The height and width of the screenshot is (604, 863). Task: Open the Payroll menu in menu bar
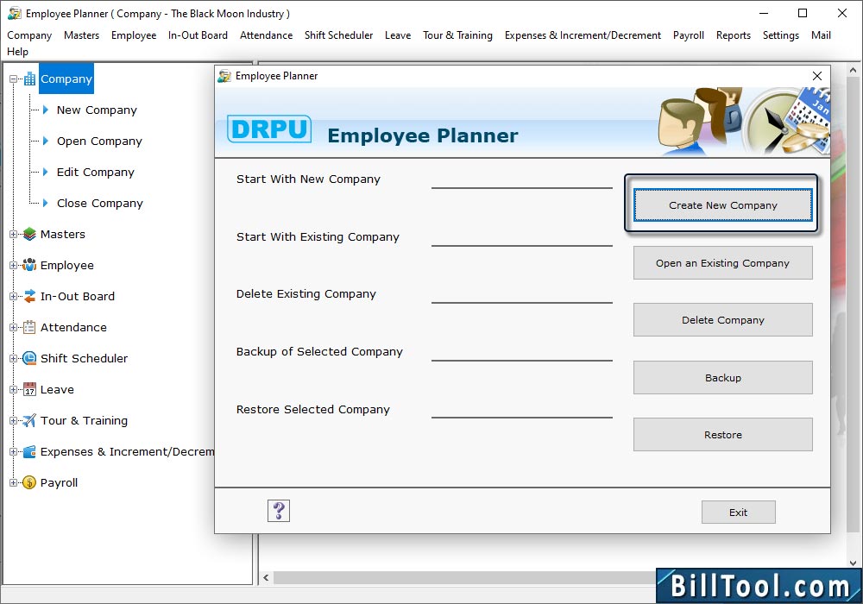(688, 35)
